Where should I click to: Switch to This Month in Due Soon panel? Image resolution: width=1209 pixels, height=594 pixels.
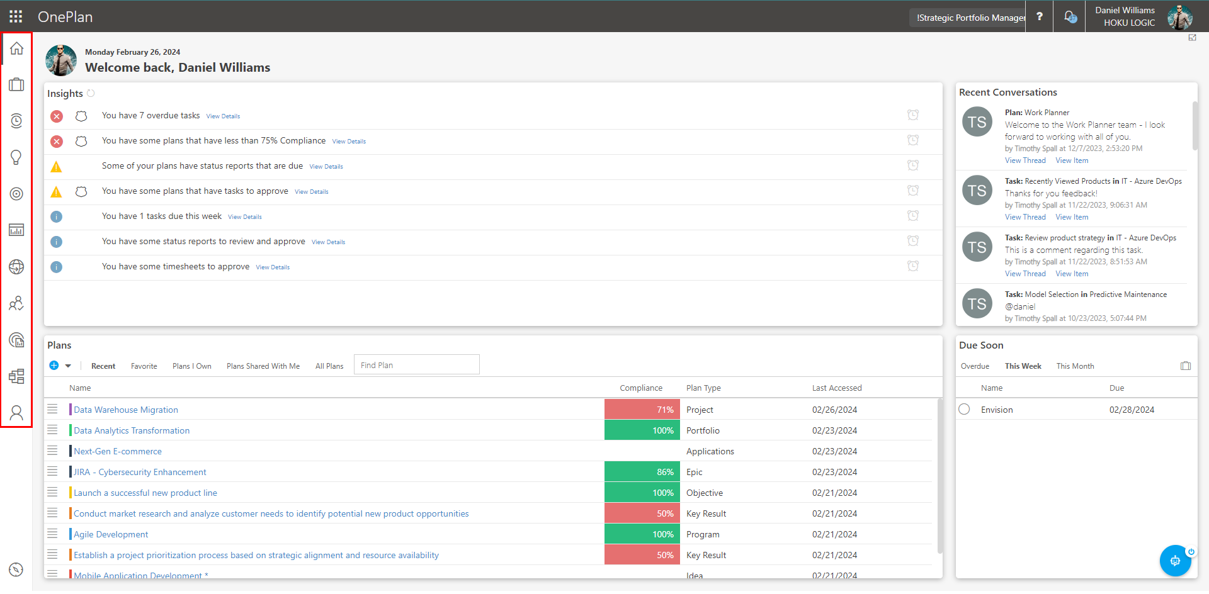(x=1075, y=366)
